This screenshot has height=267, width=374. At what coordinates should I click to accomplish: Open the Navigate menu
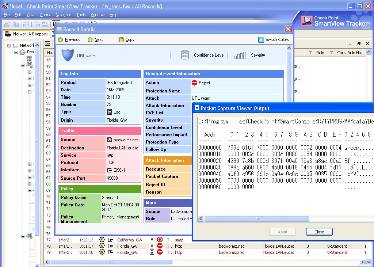(64, 15)
